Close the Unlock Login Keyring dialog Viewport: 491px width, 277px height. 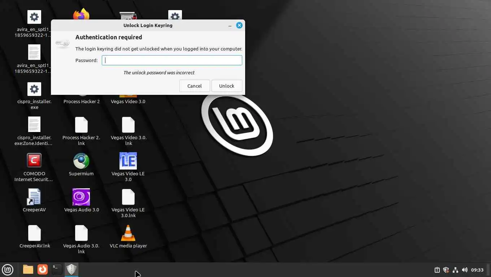click(x=239, y=25)
